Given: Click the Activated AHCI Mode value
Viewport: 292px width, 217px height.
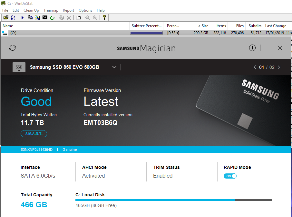Looking at the screenshot, I should [93, 176].
